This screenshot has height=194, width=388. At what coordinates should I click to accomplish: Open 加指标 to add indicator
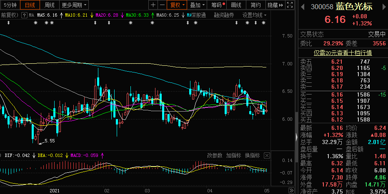coord(233,155)
